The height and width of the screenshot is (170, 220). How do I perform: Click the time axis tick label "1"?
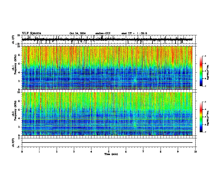pos(39,152)
